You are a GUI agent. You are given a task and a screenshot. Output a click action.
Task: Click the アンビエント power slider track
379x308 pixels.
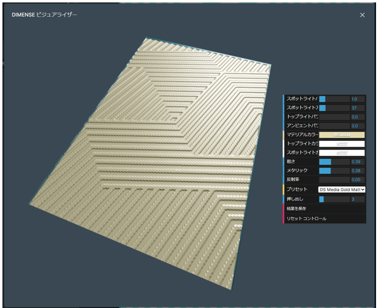click(335, 126)
